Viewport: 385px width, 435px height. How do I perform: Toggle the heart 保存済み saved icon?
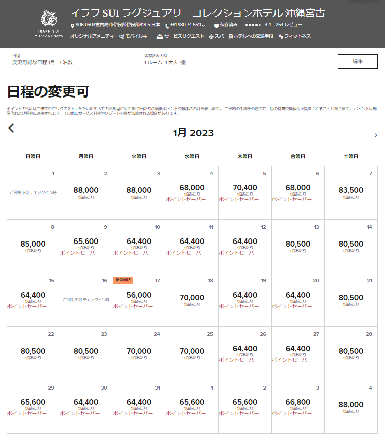pyautogui.click(x=216, y=25)
